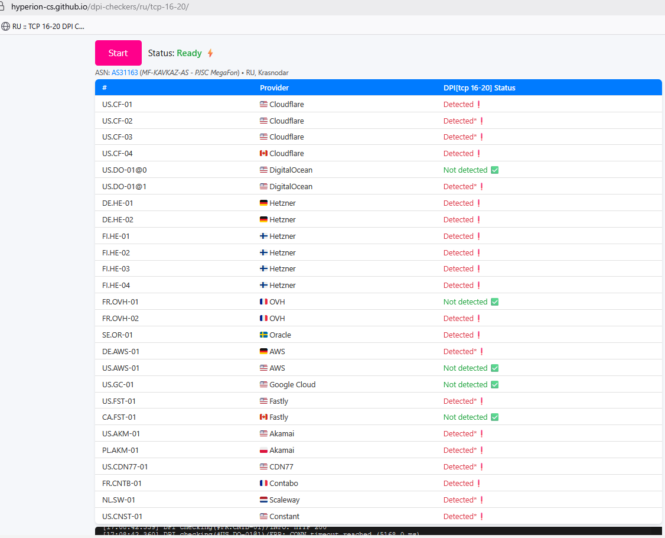Click the red exclamation icon for SE.OR-01
This screenshot has width=665, height=538.
coord(479,335)
